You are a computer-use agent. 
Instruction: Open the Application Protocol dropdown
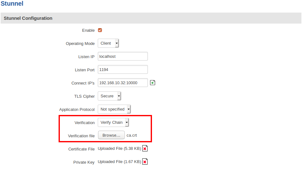pos(114,109)
